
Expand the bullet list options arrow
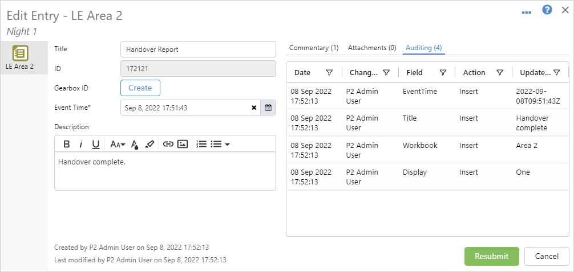pyautogui.click(x=227, y=145)
